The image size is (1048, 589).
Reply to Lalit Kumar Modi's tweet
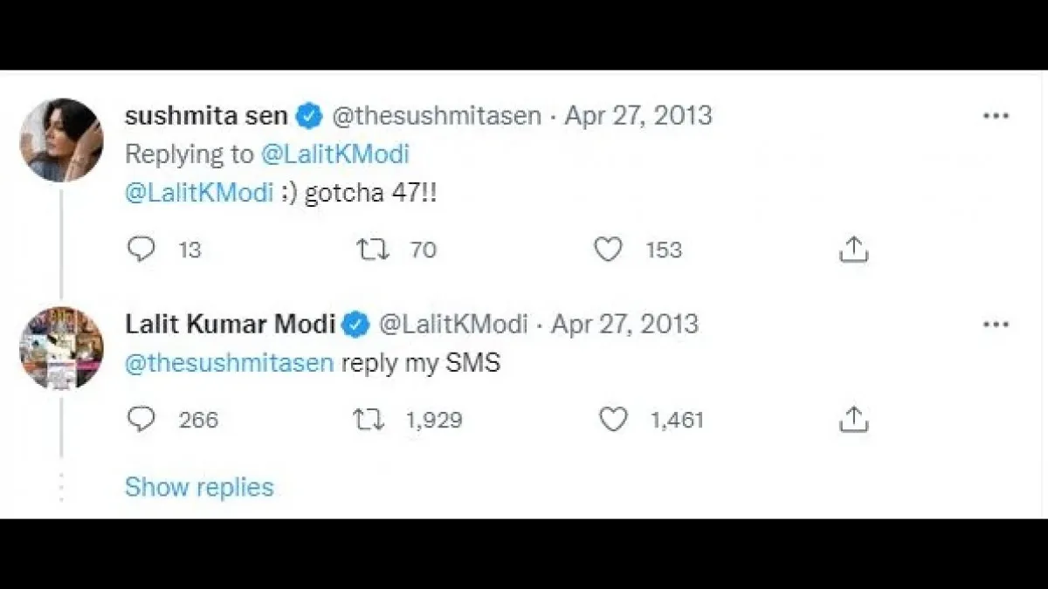click(x=141, y=419)
